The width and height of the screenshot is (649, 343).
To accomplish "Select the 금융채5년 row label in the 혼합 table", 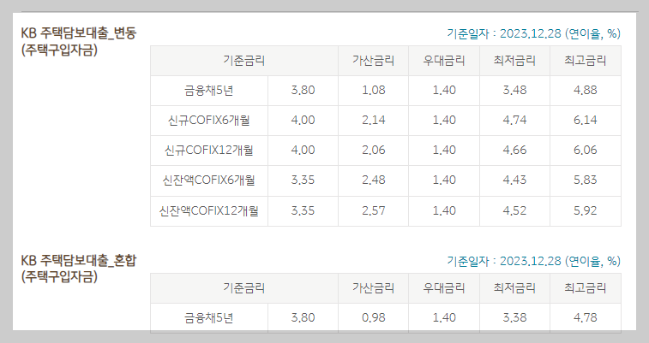I will pos(209,317).
